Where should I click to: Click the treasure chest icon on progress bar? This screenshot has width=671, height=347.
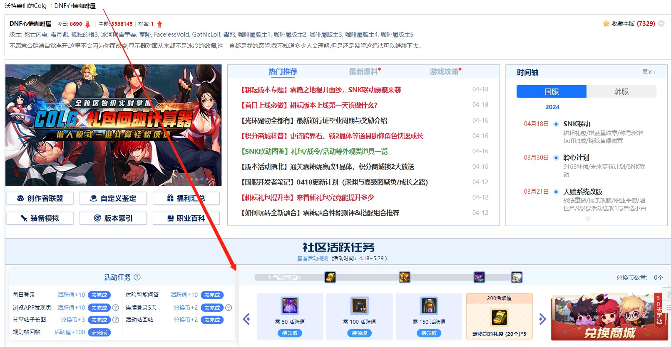pos(405,277)
